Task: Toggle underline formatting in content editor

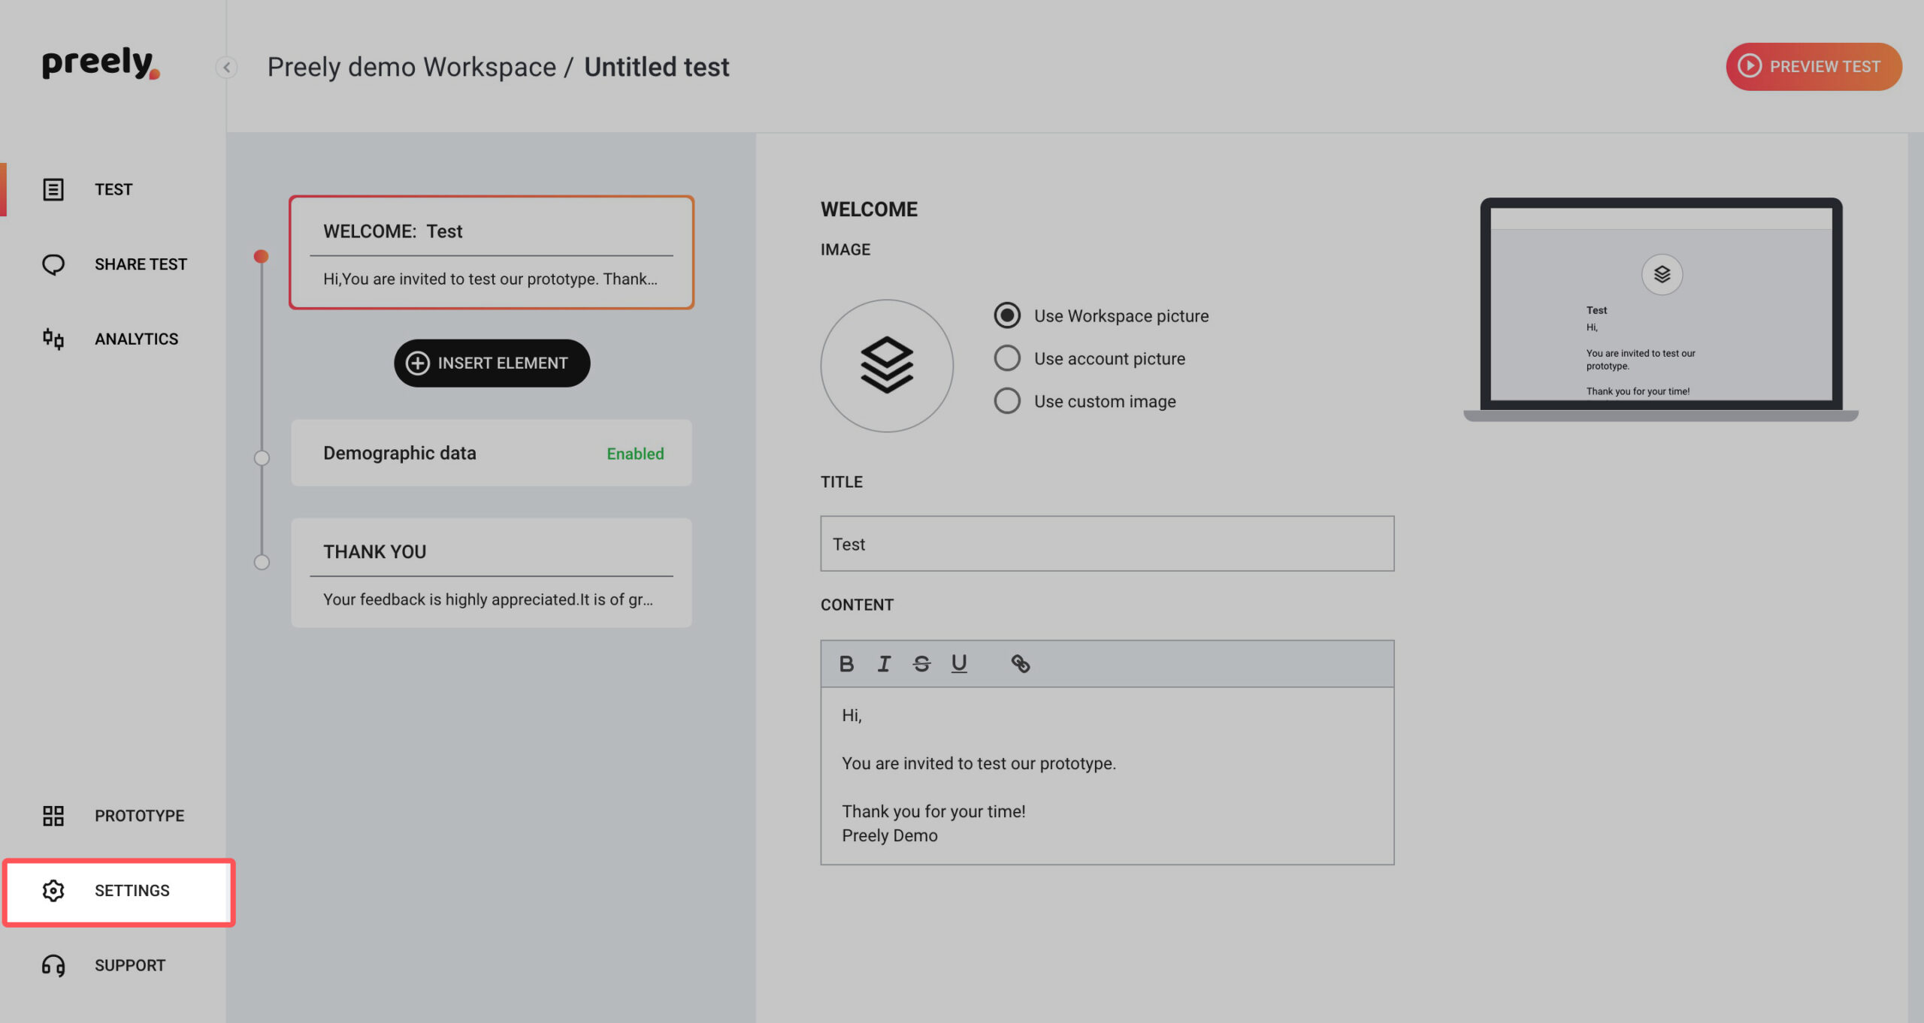Action: coord(959,664)
